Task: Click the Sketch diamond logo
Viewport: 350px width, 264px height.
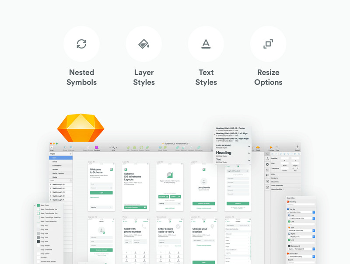Action: 81,128
